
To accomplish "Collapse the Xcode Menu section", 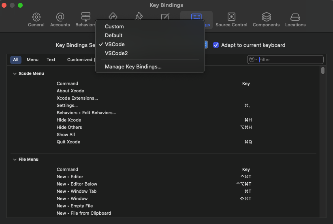I will coord(15,74).
